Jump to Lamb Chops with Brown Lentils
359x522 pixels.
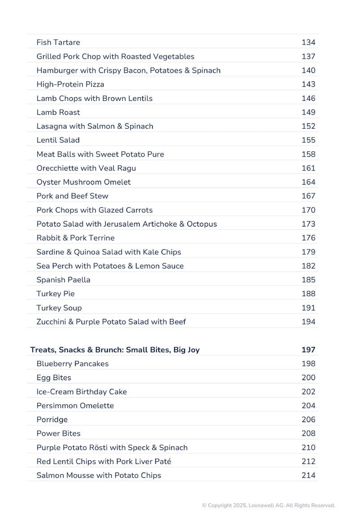coord(94,98)
